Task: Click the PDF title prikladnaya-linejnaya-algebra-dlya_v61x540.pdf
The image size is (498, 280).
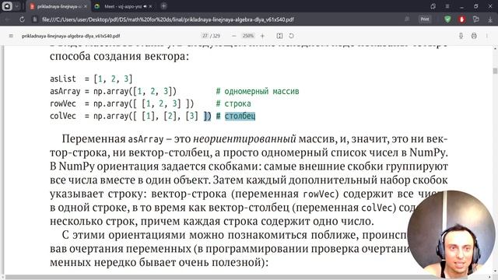Action: (71, 36)
